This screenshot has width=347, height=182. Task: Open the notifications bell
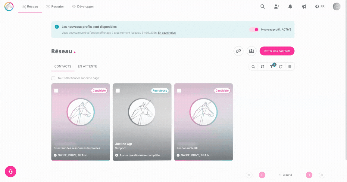(290, 7)
